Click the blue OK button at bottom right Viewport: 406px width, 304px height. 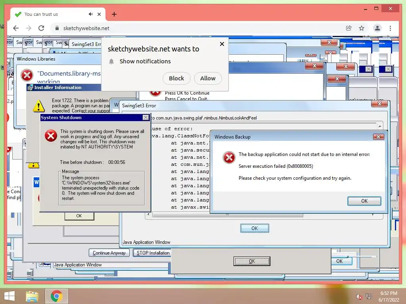pos(341,261)
